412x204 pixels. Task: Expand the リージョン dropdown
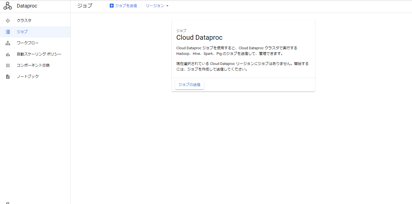tap(157, 6)
